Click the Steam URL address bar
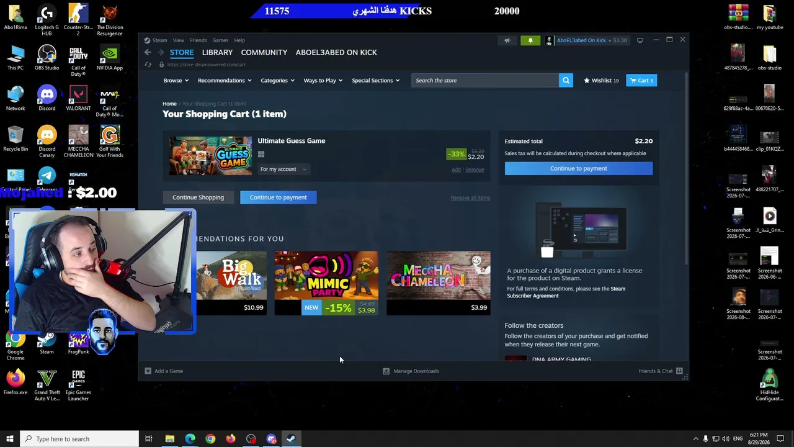 (206, 65)
